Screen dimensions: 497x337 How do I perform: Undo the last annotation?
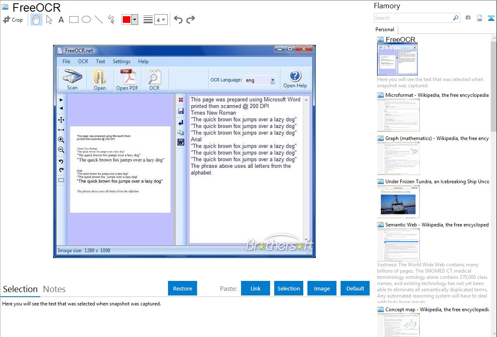pos(178,20)
